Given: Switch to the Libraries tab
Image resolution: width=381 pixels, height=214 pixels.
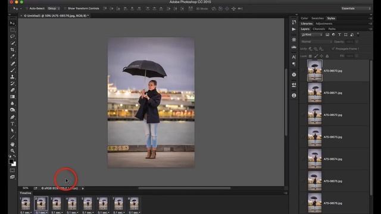Looking at the screenshot, I should (307, 24).
